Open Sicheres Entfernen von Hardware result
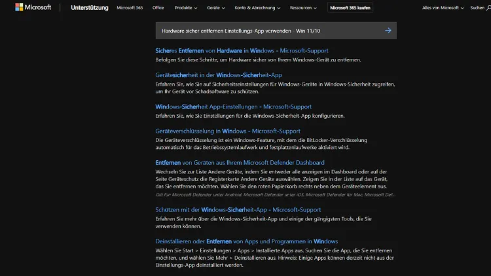The image size is (491, 276). (x=242, y=51)
